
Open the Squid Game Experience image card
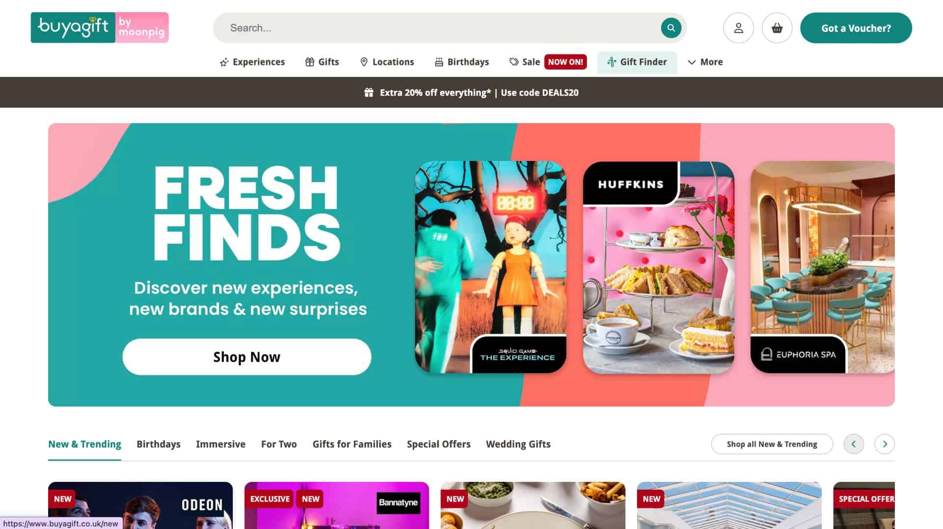(491, 267)
